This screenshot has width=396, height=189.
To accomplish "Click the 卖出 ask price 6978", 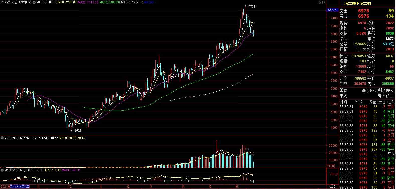I will [363, 11].
